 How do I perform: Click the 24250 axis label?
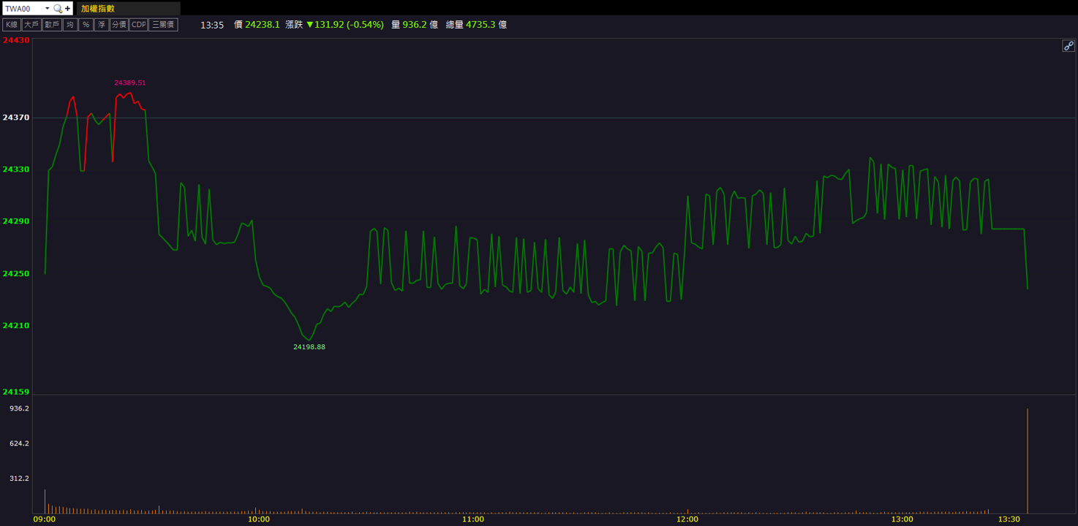16,274
